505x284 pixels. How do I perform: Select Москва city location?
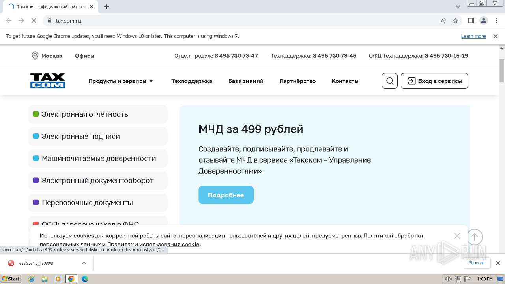[x=47, y=56]
